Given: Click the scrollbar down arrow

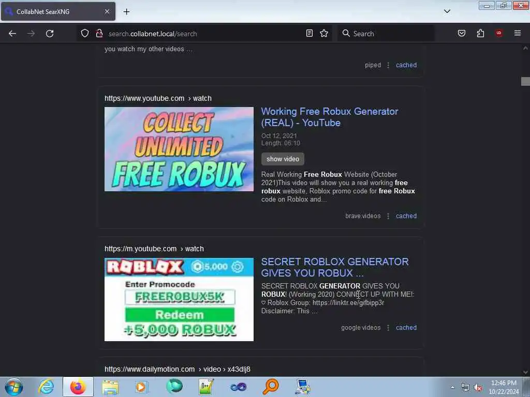Looking at the screenshot, I should tap(525, 372).
